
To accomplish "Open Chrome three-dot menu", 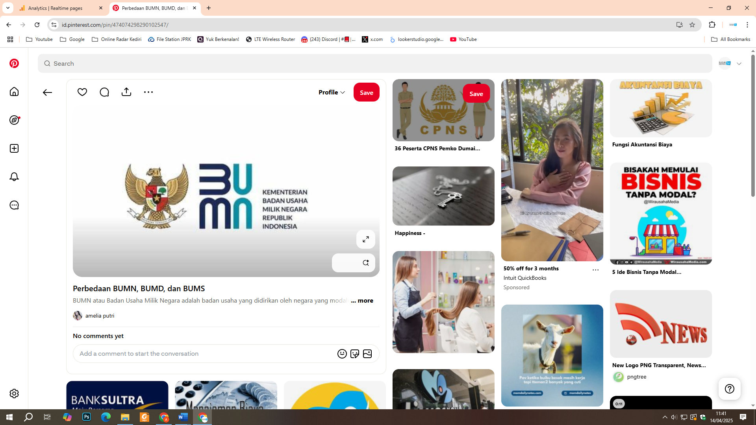I will coord(747,25).
